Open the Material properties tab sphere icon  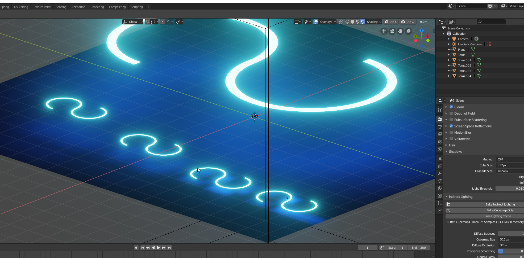[x=440, y=188]
